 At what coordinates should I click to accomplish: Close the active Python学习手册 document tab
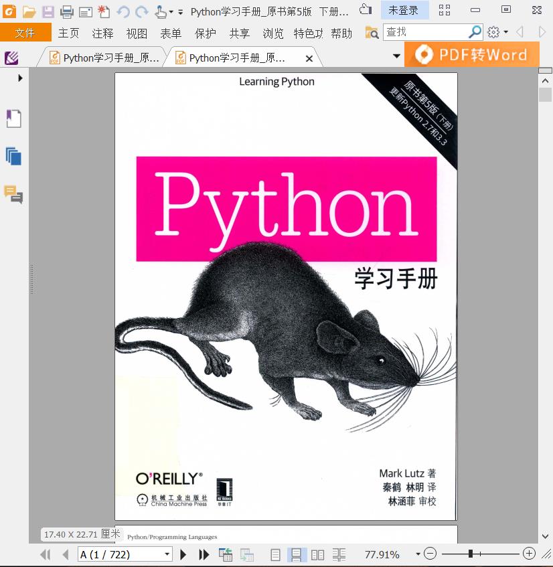(309, 59)
